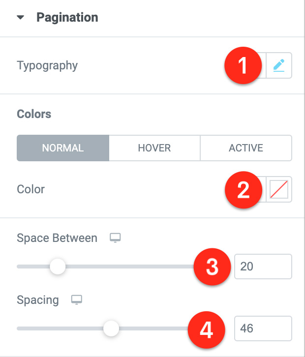
Task: Open the Typography edit pencil icon
Action: point(279,65)
